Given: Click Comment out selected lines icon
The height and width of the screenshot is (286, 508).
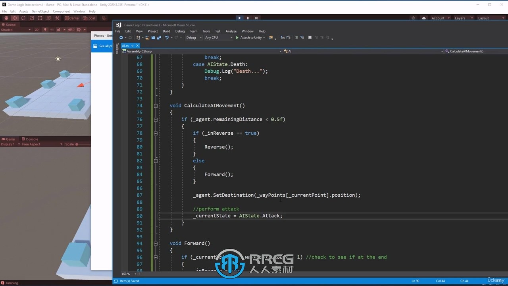Looking at the screenshot, I should point(296,38).
